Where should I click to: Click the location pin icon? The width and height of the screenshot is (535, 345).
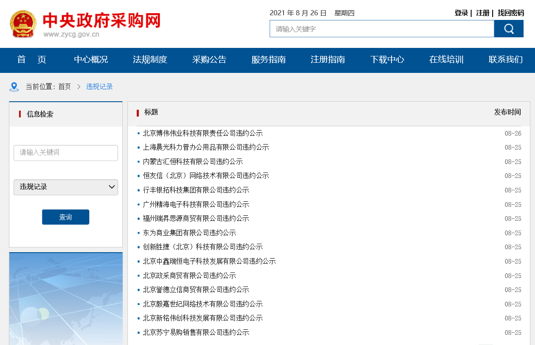[14, 87]
